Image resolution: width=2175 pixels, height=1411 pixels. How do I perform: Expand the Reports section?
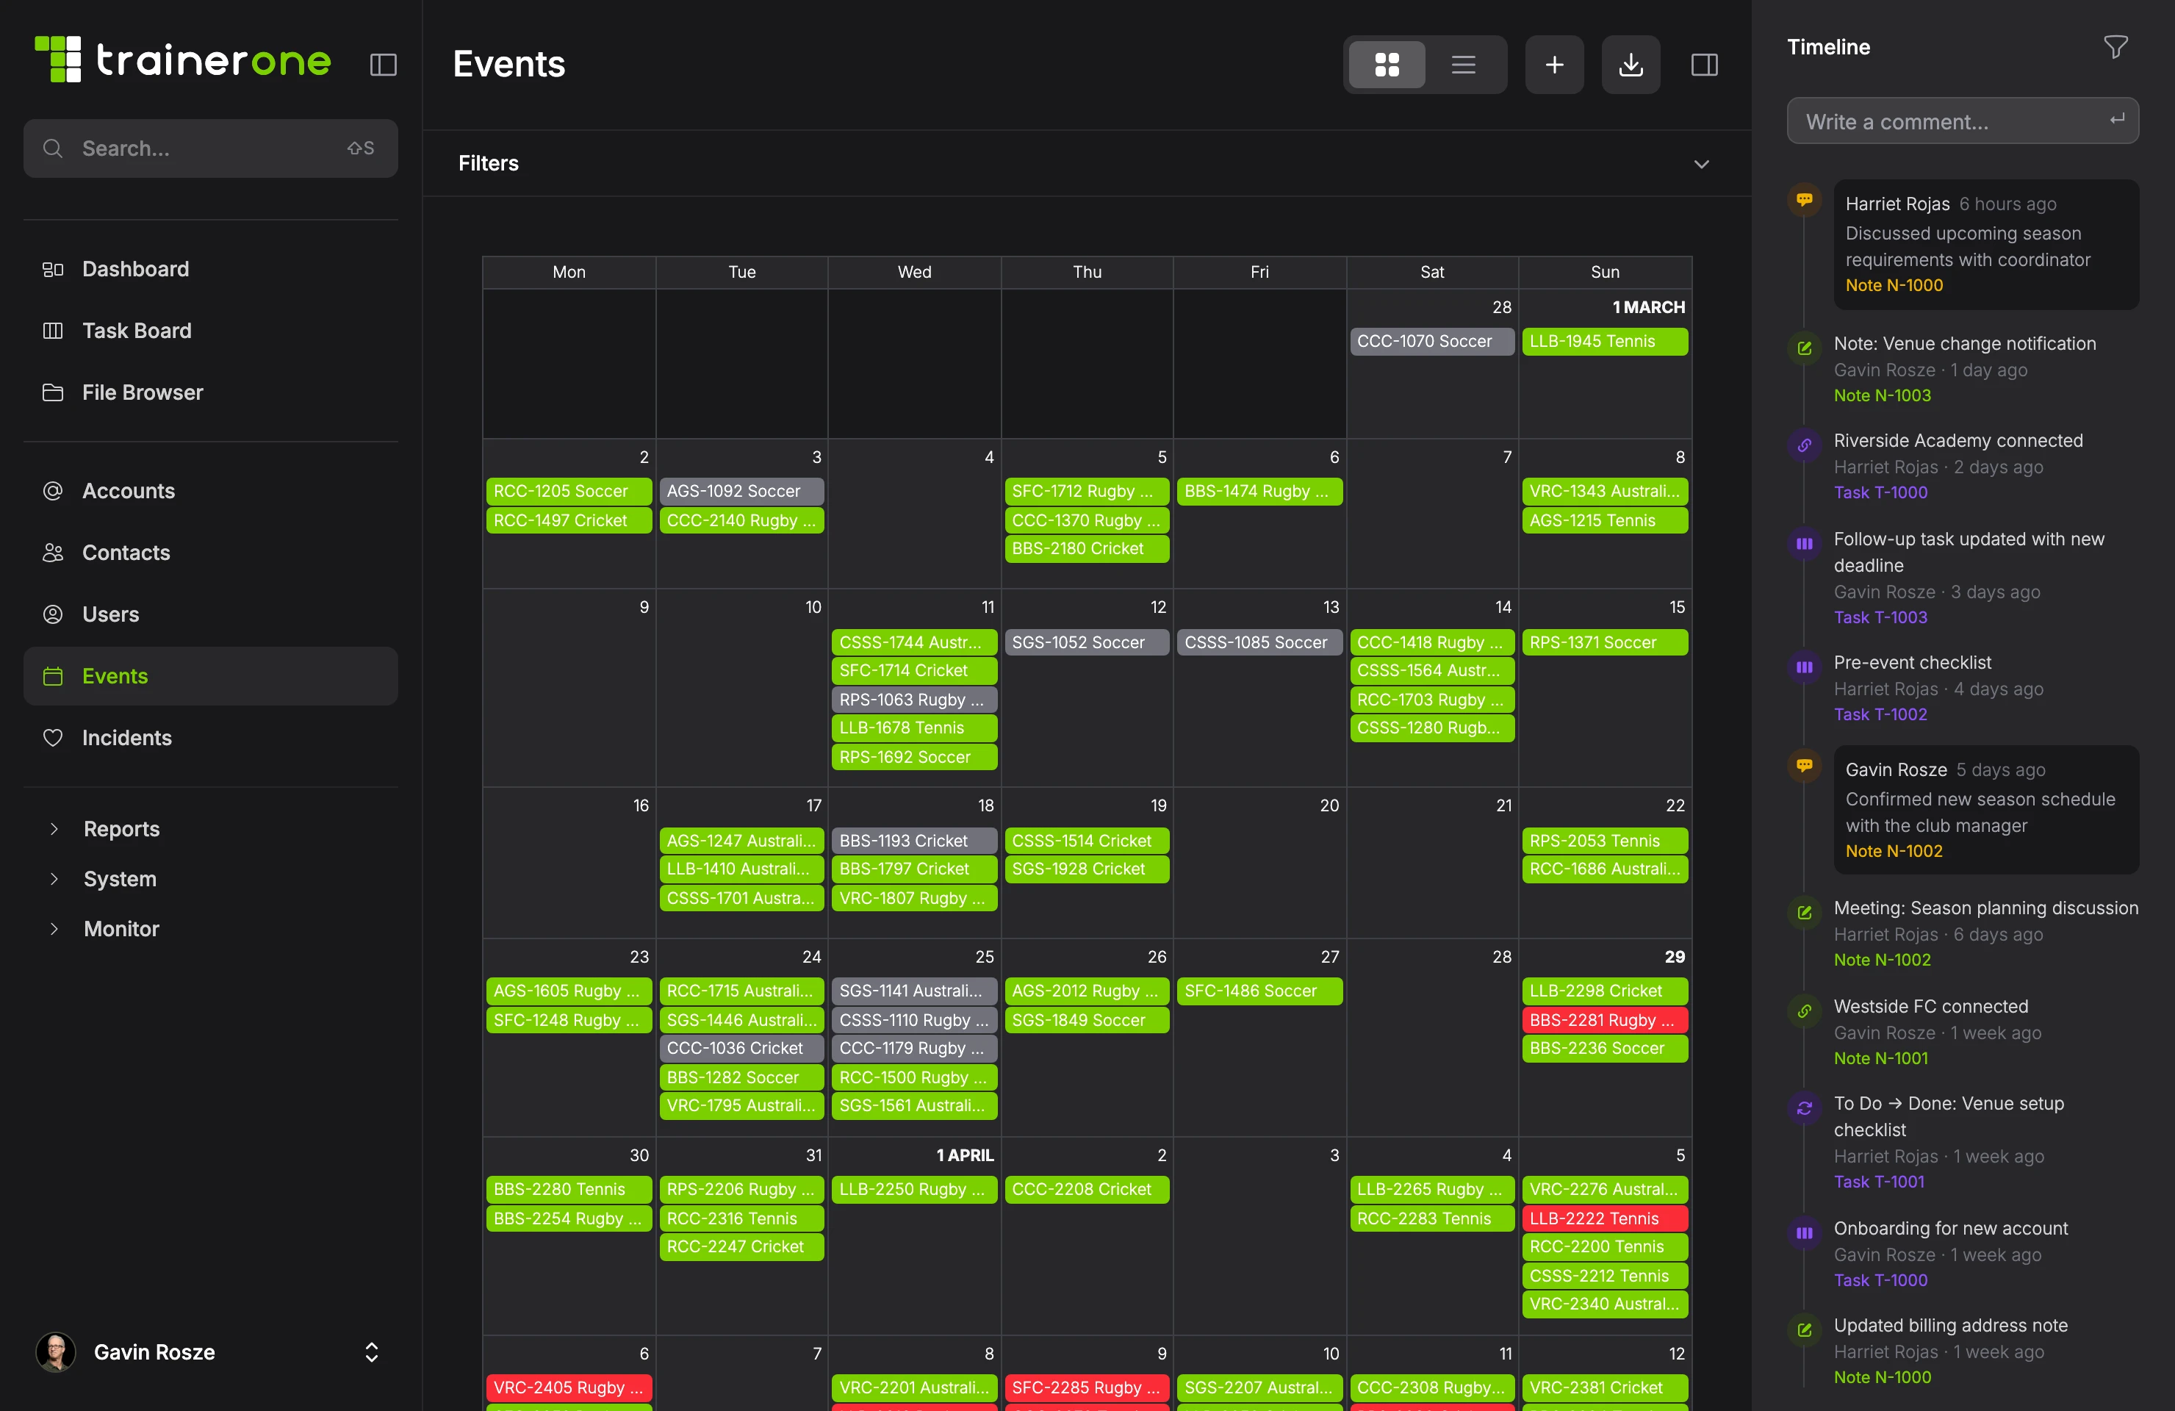tap(121, 829)
